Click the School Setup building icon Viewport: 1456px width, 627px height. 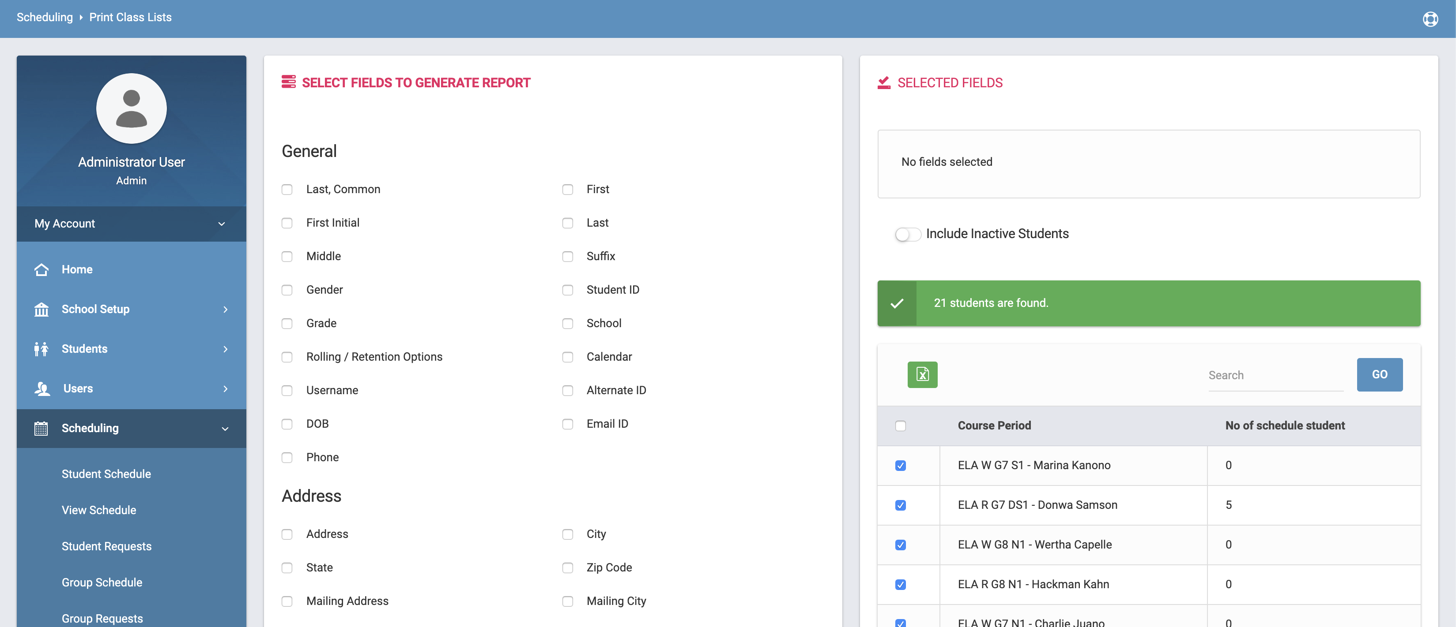tap(41, 309)
